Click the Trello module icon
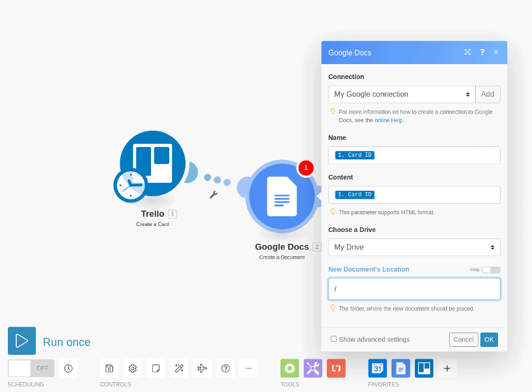532x392 pixels. 153,163
